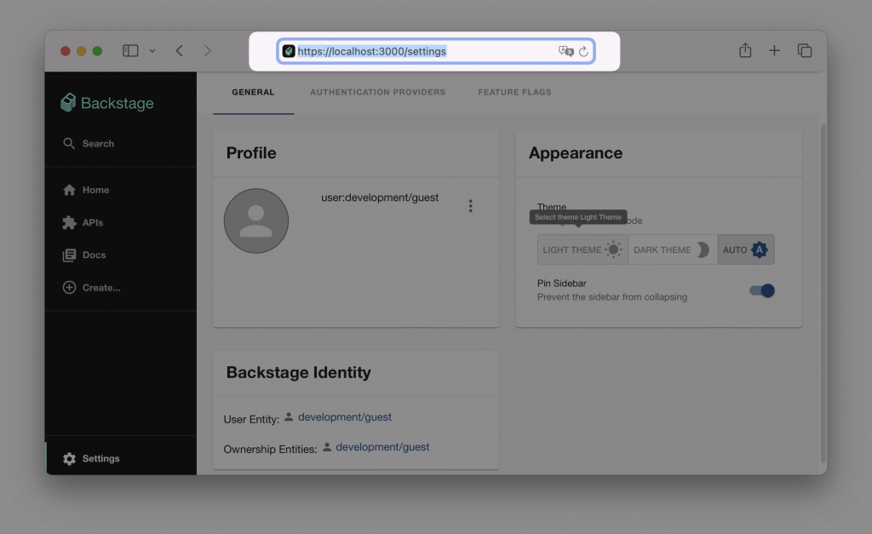Select the Light Theme option
This screenshot has width=872, height=534.
tap(582, 250)
